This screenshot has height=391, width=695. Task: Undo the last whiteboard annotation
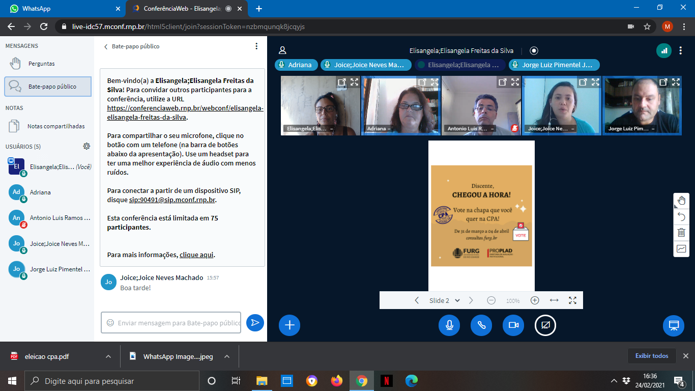(681, 216)
